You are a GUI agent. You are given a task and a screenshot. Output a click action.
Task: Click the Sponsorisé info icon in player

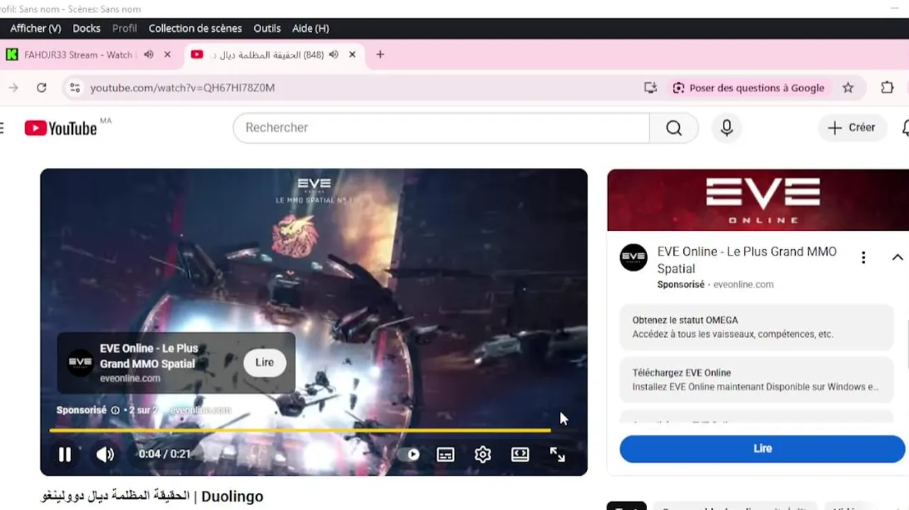pyautogui.click(x=115, y=410)
